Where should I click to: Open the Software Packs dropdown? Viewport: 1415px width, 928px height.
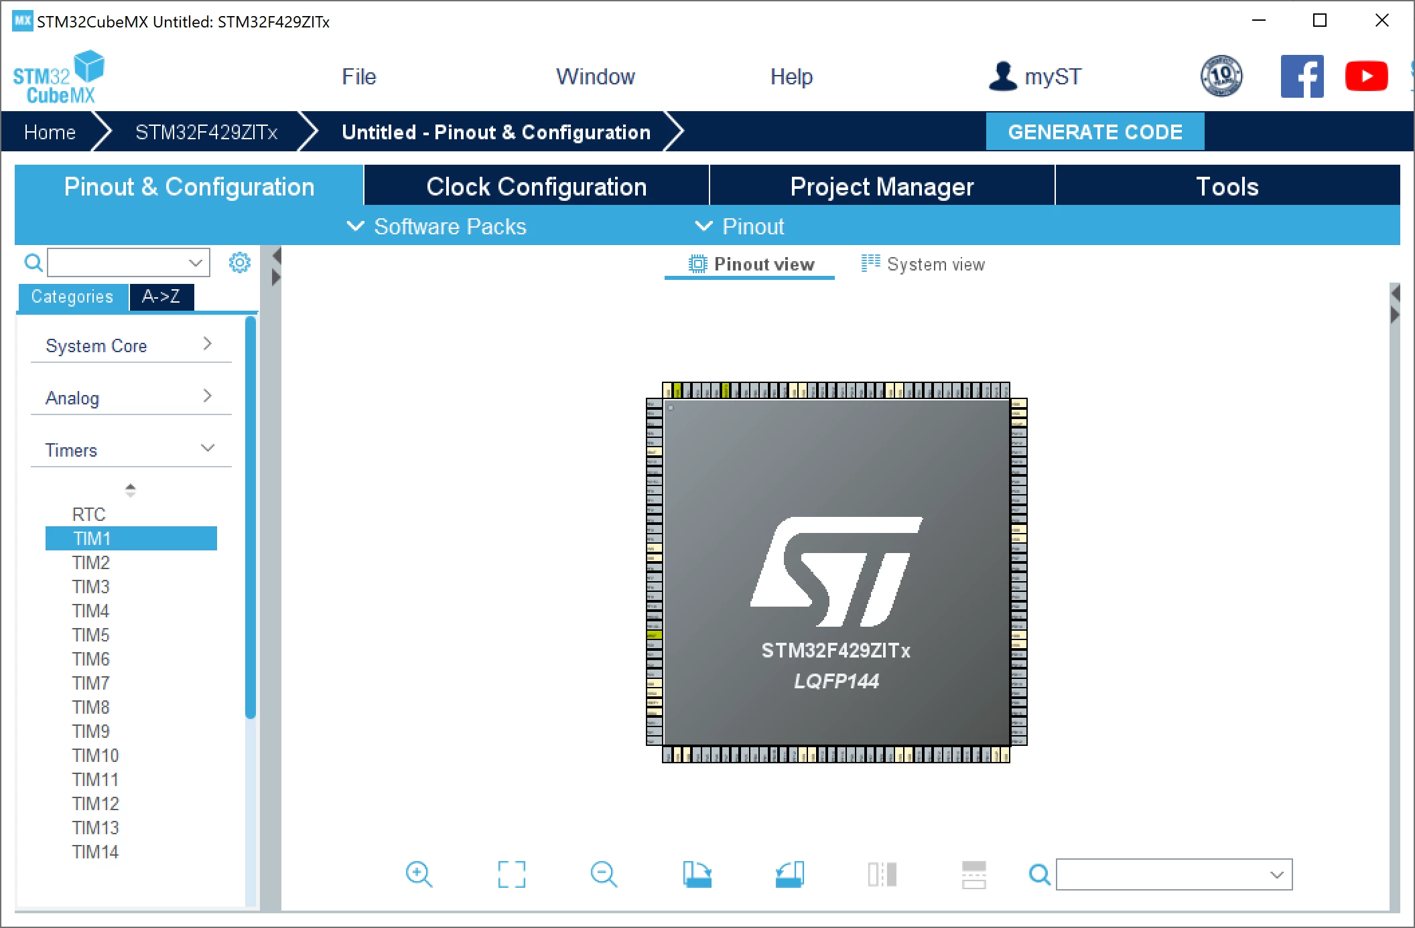[x=437, y=226]
